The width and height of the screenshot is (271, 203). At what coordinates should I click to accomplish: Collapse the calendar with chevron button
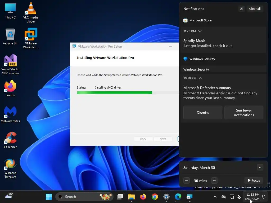(260, 167)
